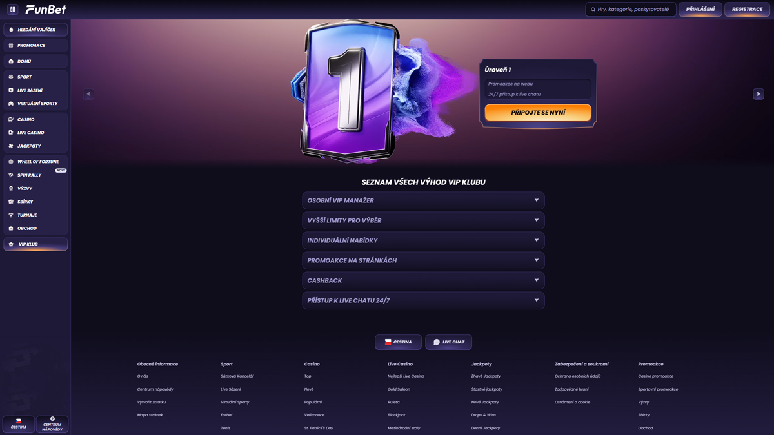This screenshot has height=435, width=774.
Task: Click the game search input field
Action: (x=630, y=9)
